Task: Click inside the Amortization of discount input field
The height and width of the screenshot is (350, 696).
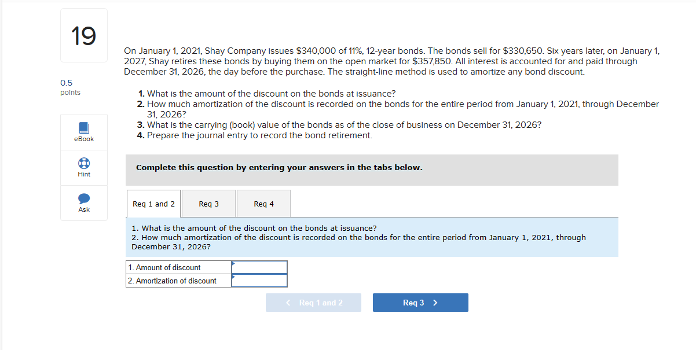Action: point(259,281)
